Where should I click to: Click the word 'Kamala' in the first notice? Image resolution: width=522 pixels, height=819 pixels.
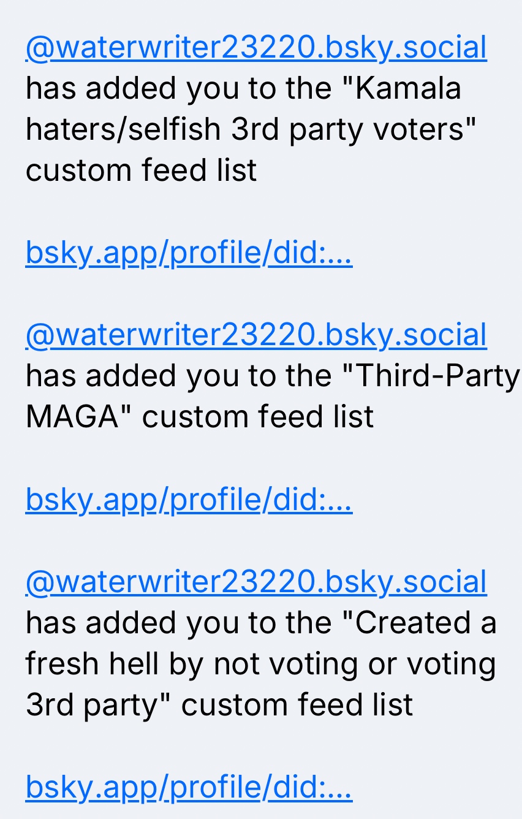(x=408, y=89)
